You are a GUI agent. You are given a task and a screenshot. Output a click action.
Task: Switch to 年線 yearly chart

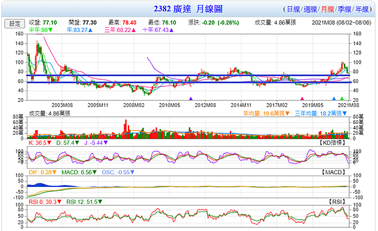[362, 9]
